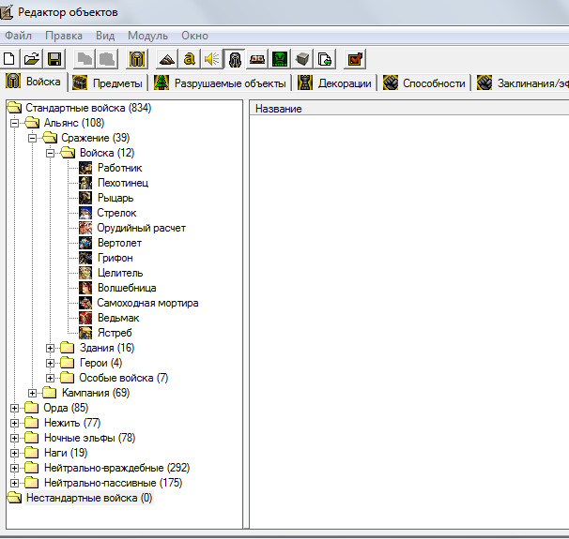Expand the Орда (85) folder
Viewport: 569px width, 539px height.
(x=14, y=409)
